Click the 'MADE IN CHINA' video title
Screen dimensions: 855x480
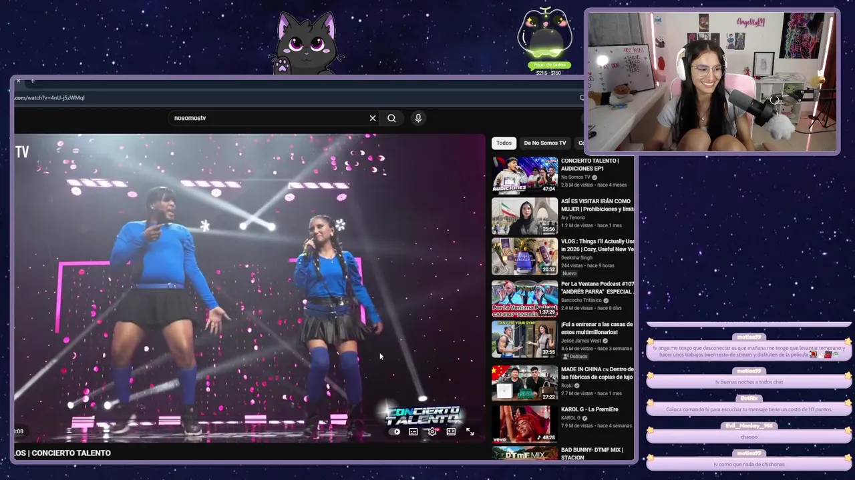click(597, 373)
